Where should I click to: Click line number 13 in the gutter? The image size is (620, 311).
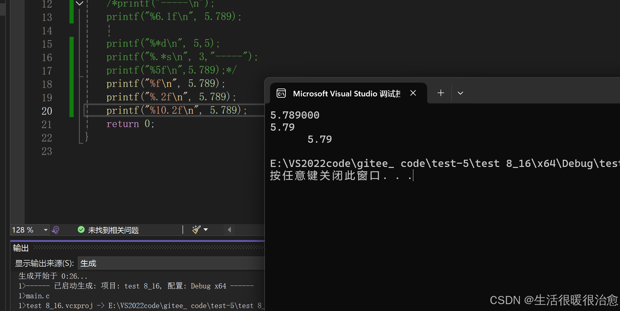pos(47,17)
